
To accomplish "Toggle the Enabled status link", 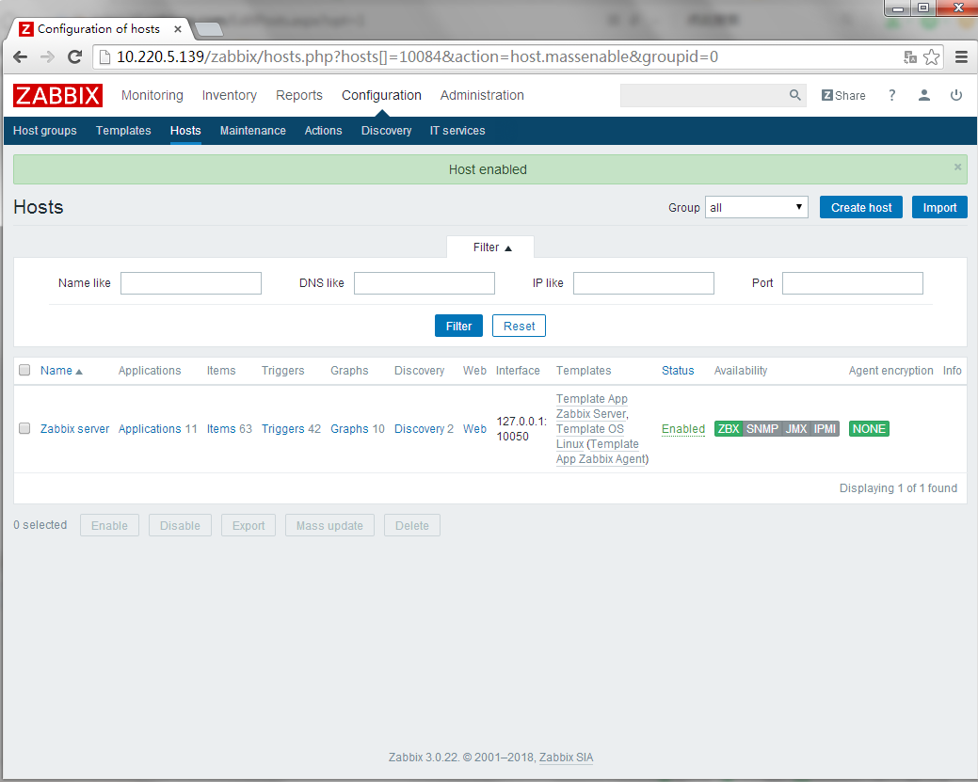I will [683, 429].
